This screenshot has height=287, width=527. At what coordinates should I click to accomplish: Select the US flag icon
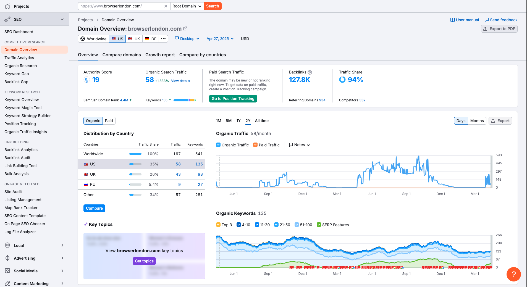pyautogui.click(x=114, y=39)
